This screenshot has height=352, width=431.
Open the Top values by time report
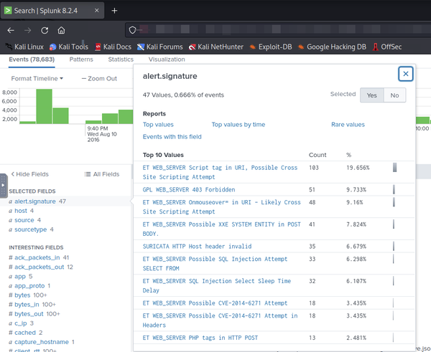click(238, 125)
